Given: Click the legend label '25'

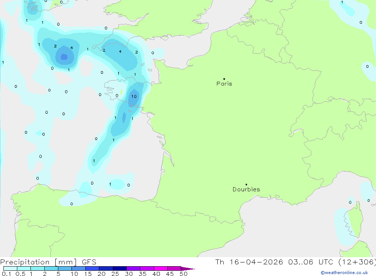Looking at the screenshot, I should 115,274.
